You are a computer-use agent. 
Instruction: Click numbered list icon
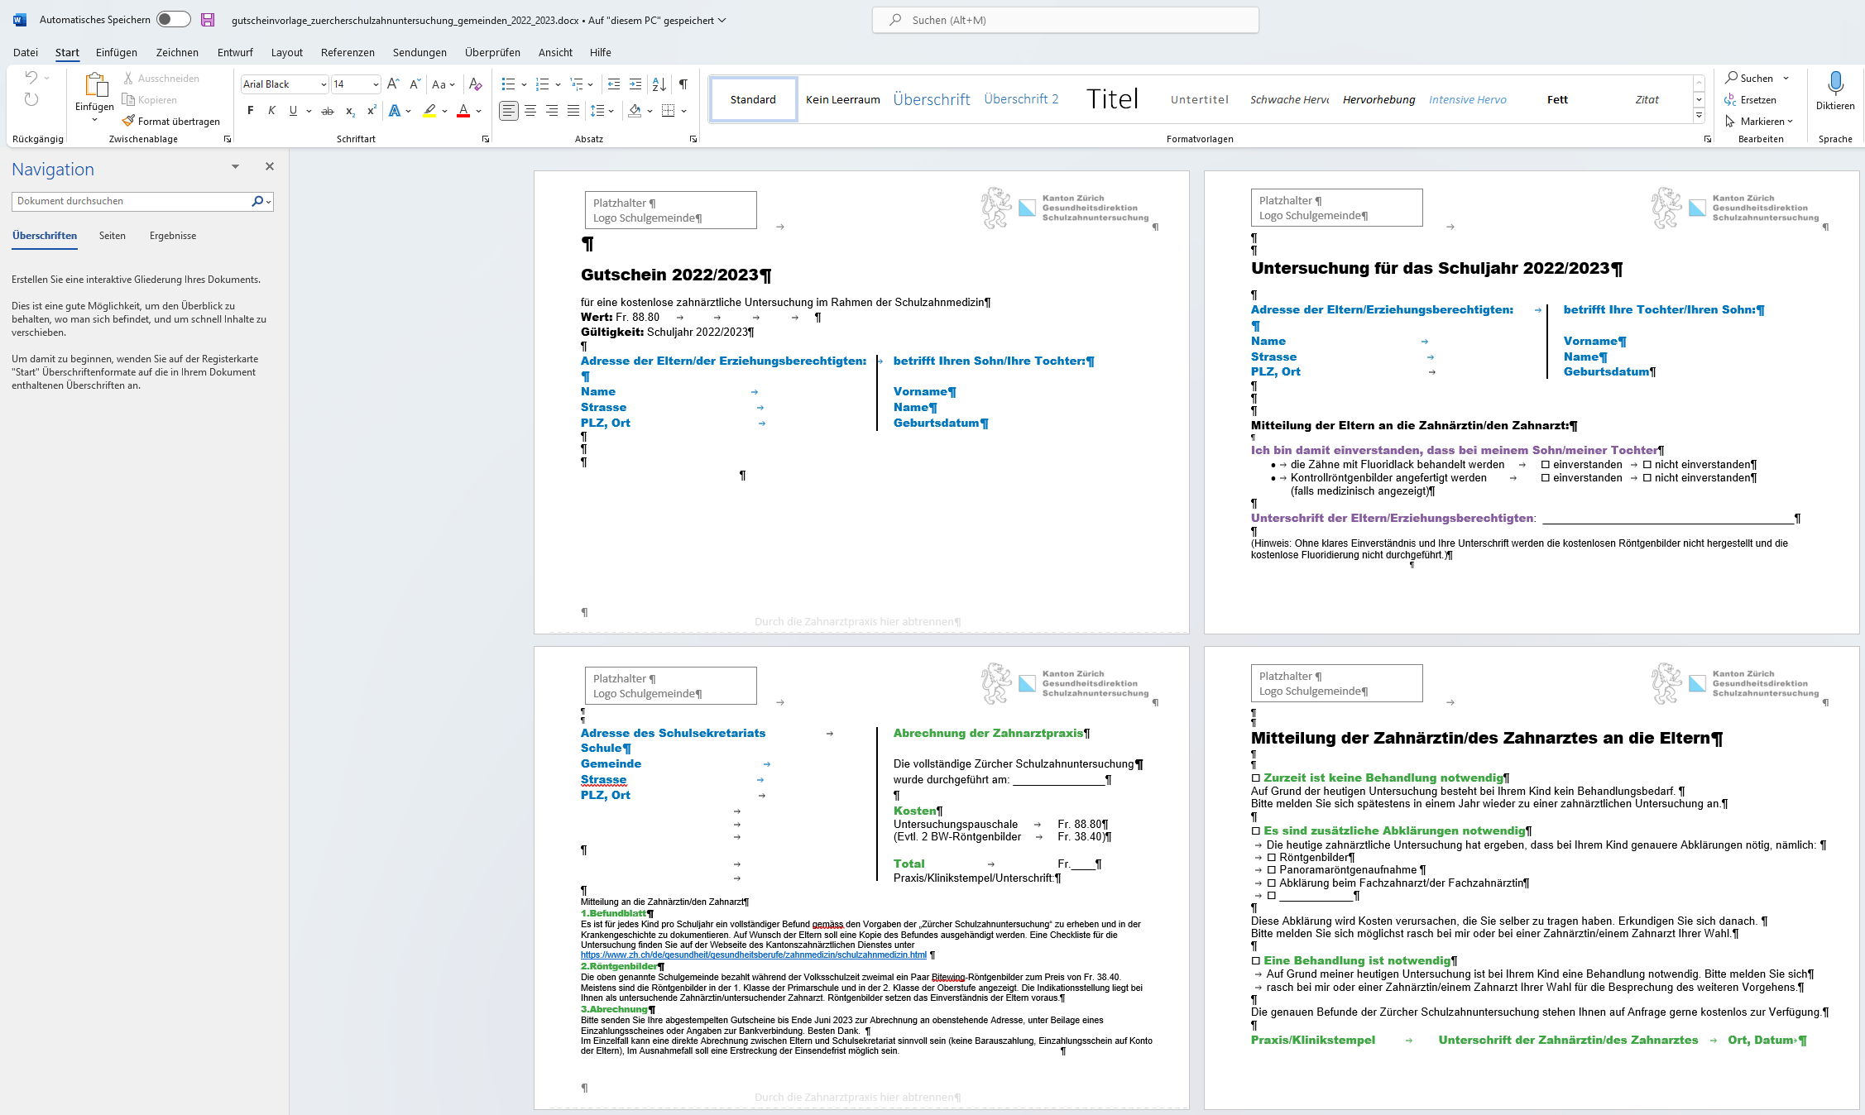(543, 84)
